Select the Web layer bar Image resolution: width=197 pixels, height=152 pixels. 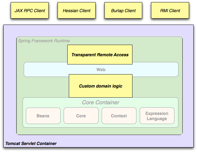(101, 69)
